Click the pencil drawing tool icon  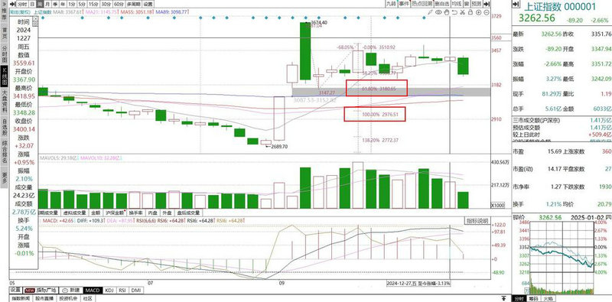(430, 12)
